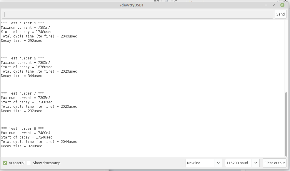Enable the Show timestamp checkbox
The height and width of the screenshot is (171, 290).
point(29,163)
